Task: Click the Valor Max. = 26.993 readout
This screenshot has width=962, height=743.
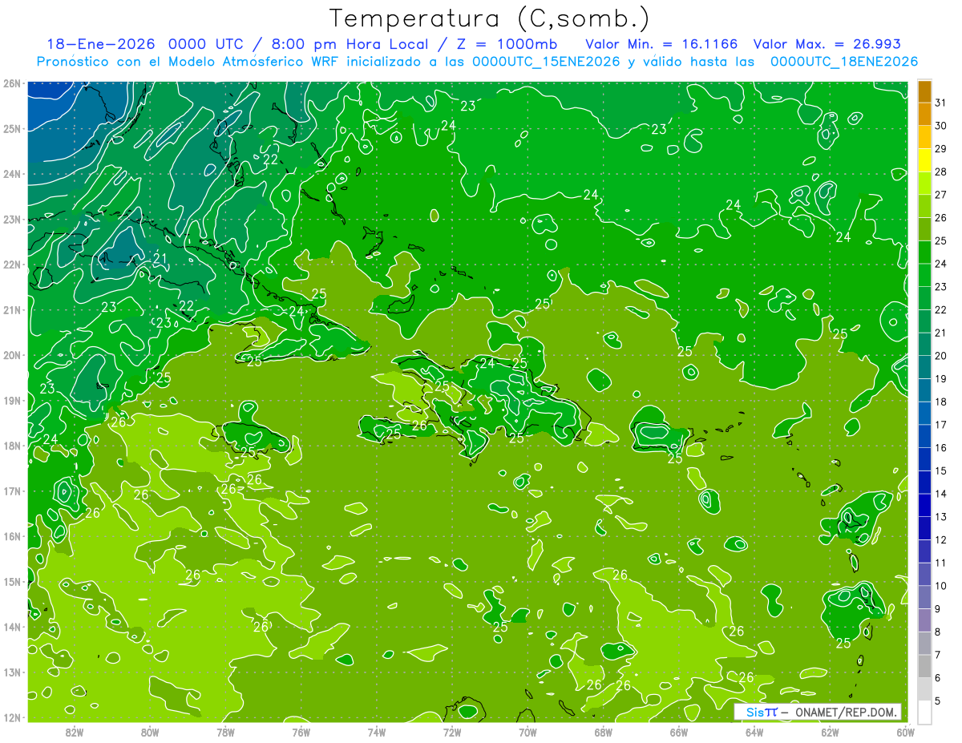Action: [827, 44]
